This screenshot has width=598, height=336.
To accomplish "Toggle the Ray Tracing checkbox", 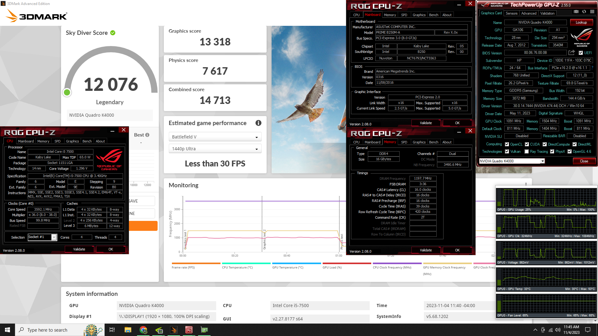I will coord(527,152).
